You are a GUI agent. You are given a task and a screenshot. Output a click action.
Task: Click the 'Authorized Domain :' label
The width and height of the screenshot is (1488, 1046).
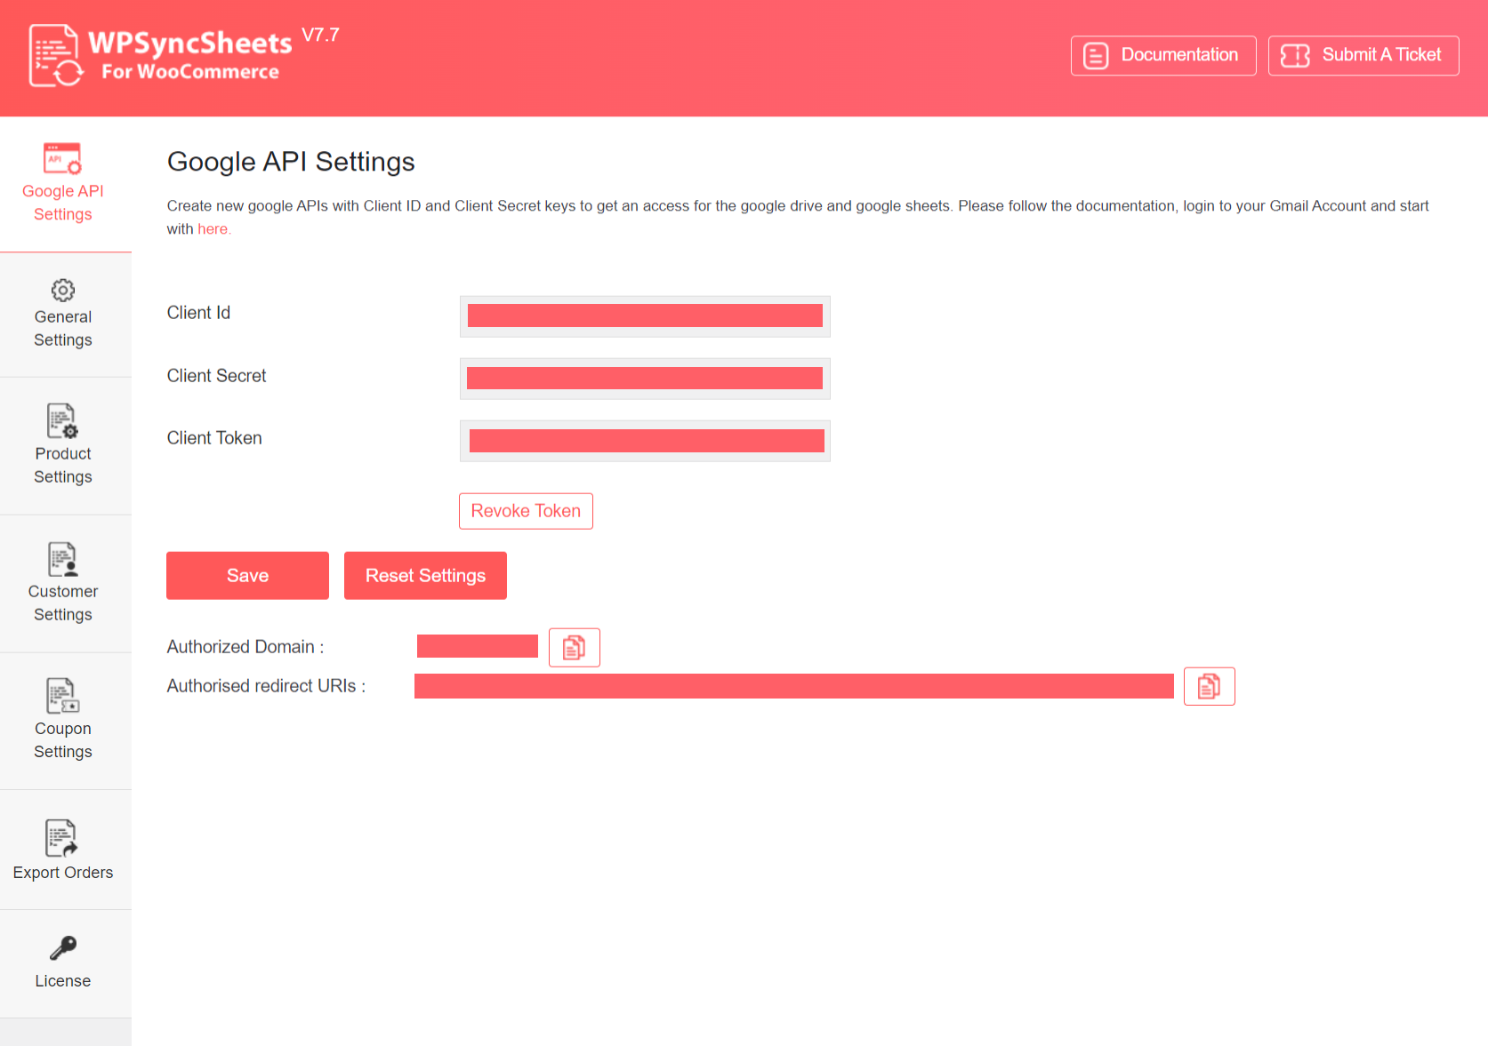pyautogui.click(x=245, y=647)
